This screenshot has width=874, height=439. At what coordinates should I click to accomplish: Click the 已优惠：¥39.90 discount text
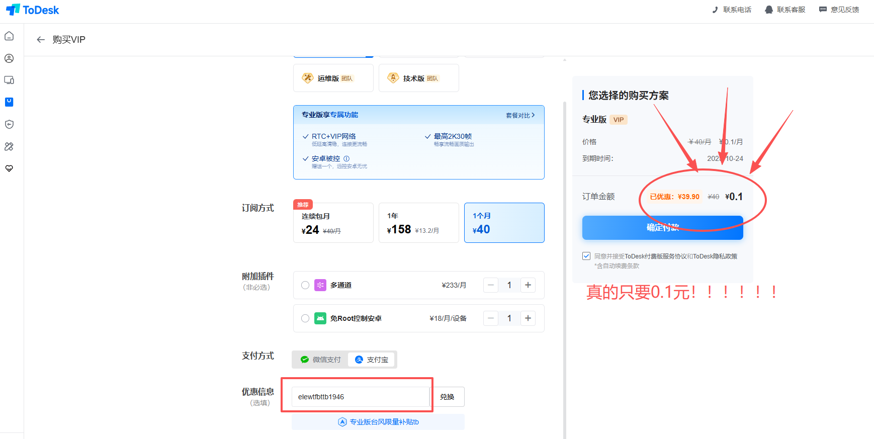674,197
